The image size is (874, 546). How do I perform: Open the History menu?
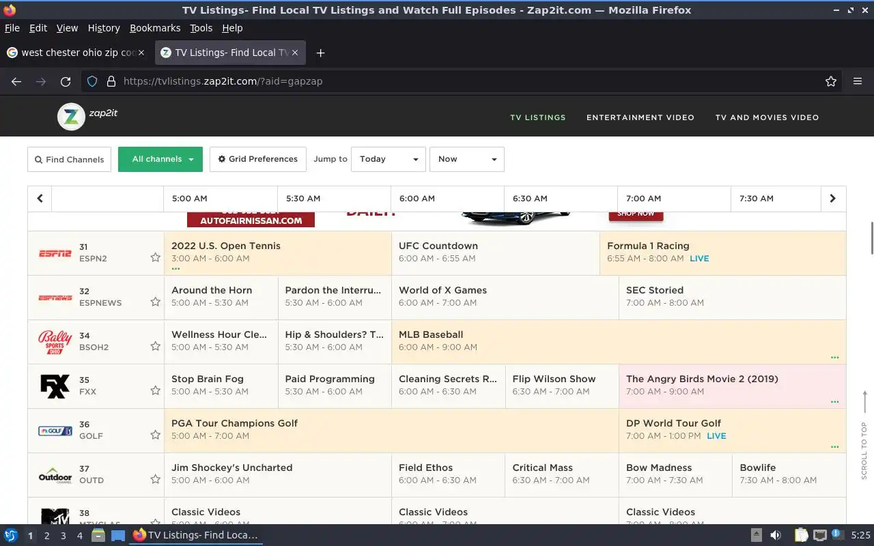tap(104, 28)
